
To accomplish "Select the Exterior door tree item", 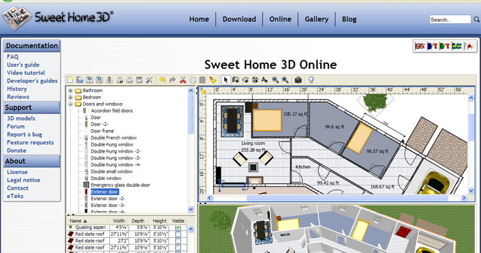I will tap(104, 192).
